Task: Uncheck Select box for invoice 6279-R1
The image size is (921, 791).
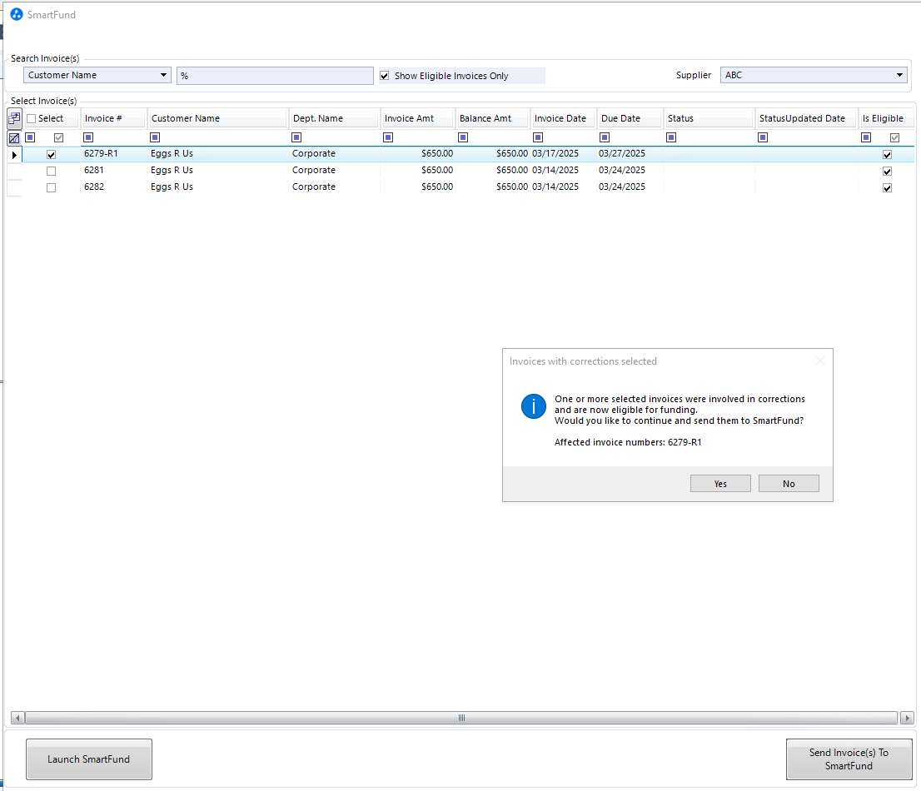Action: pos(52,155)
